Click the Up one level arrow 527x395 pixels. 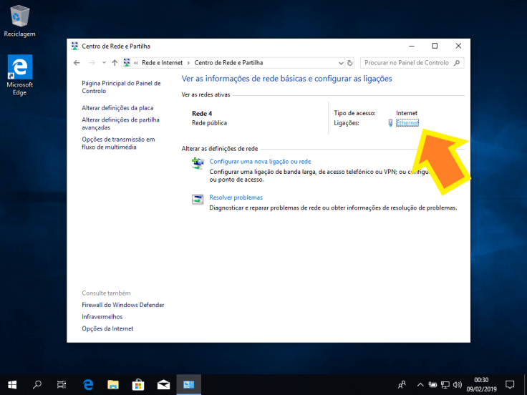115,63
